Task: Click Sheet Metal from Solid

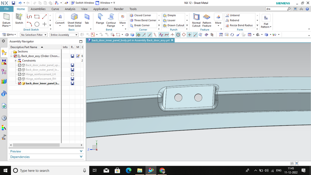Action: (74, 20)
